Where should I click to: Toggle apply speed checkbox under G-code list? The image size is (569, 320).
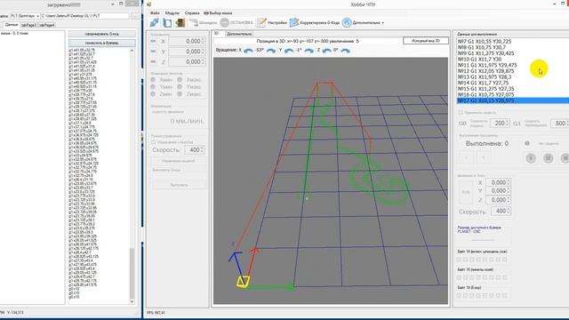click(461, 113)
